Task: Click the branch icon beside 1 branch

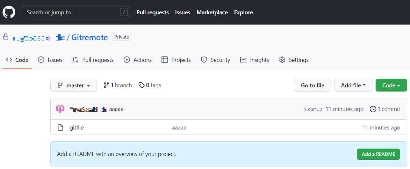Action: point(106,85)
